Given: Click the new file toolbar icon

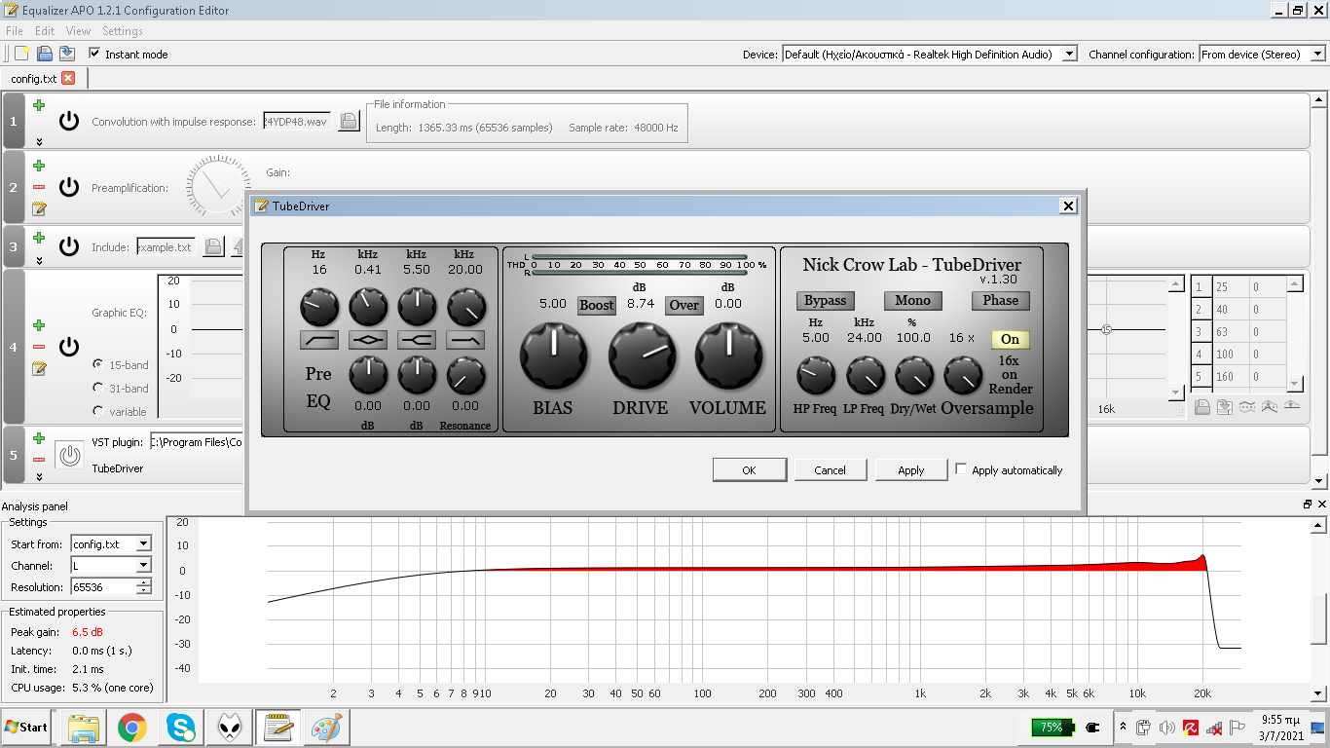Looking at the screenshot, I should [22, 54].
